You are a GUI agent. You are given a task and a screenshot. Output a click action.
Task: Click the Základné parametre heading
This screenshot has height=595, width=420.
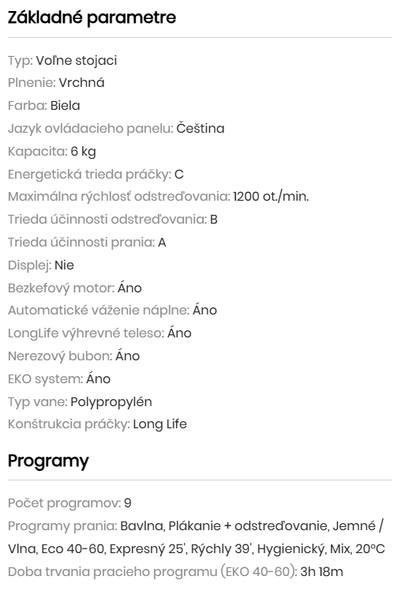tap(92, 18)
